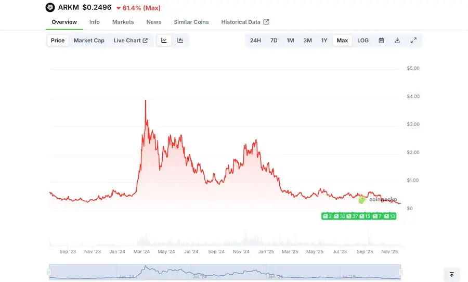Click the news marker badge labeled 13
The height and width of the screenshot is (282, 468).
pyautogui.click(x=389, y=216)
